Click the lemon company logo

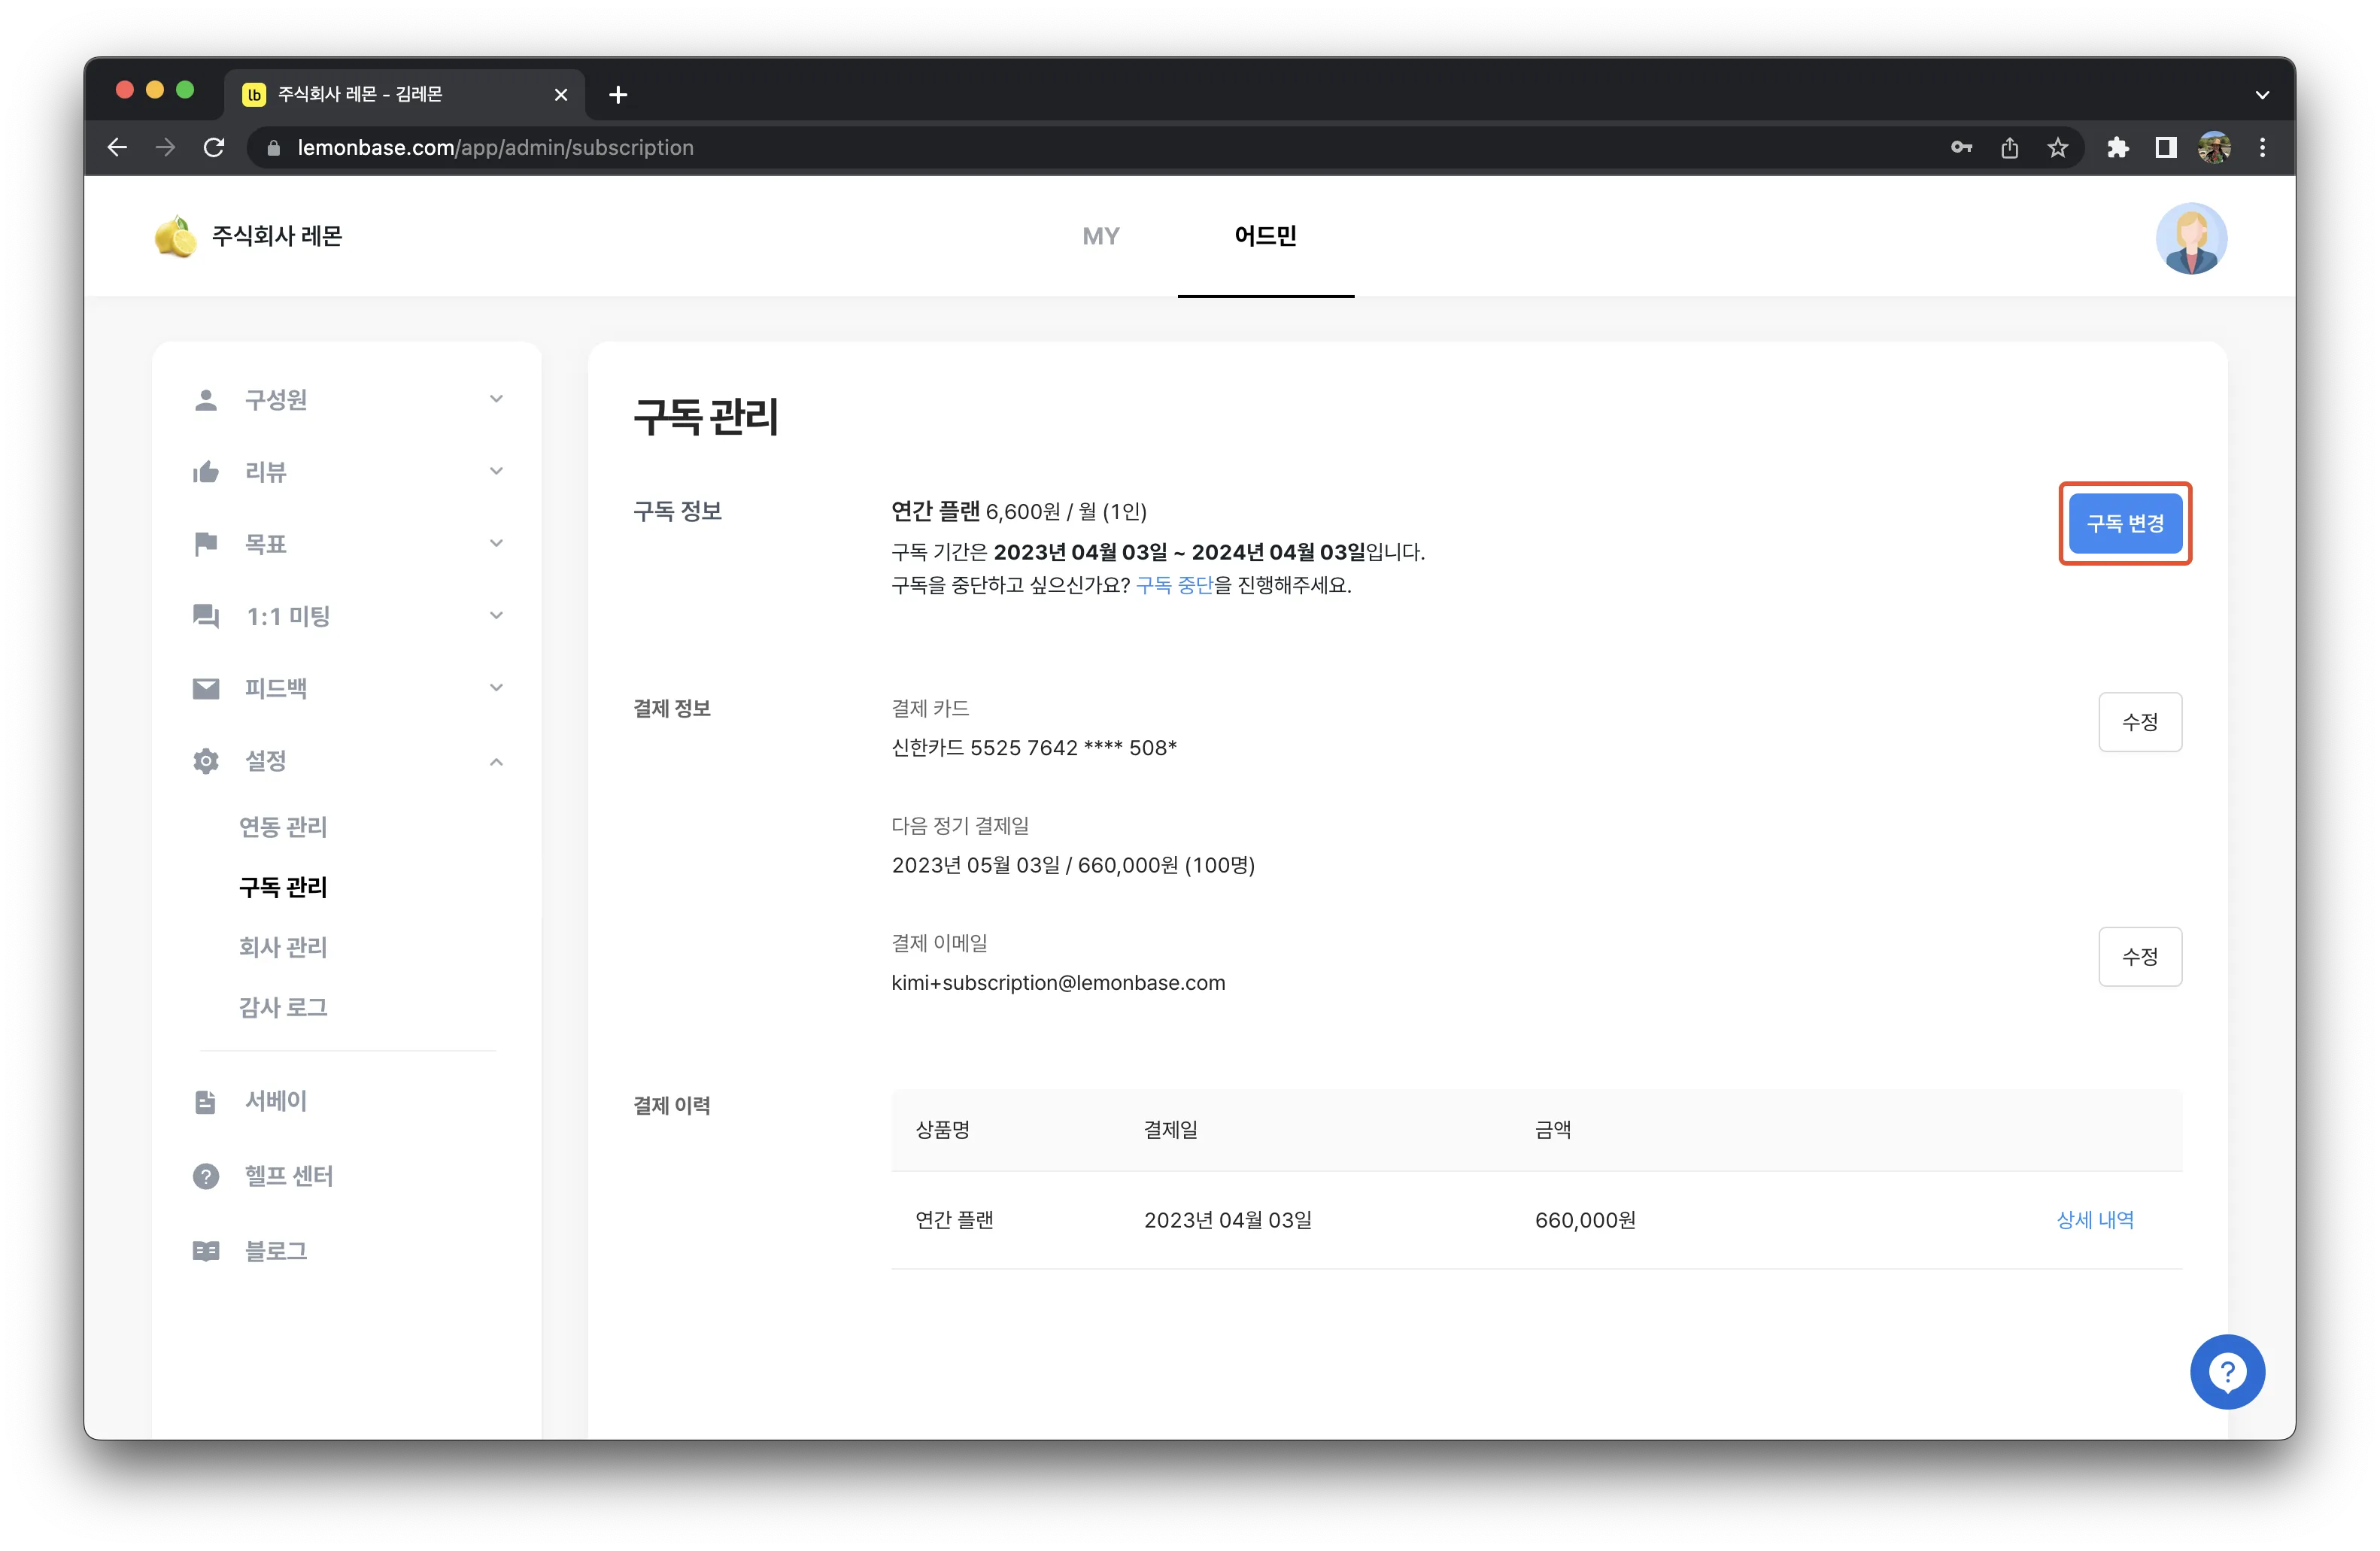[175, 237]
